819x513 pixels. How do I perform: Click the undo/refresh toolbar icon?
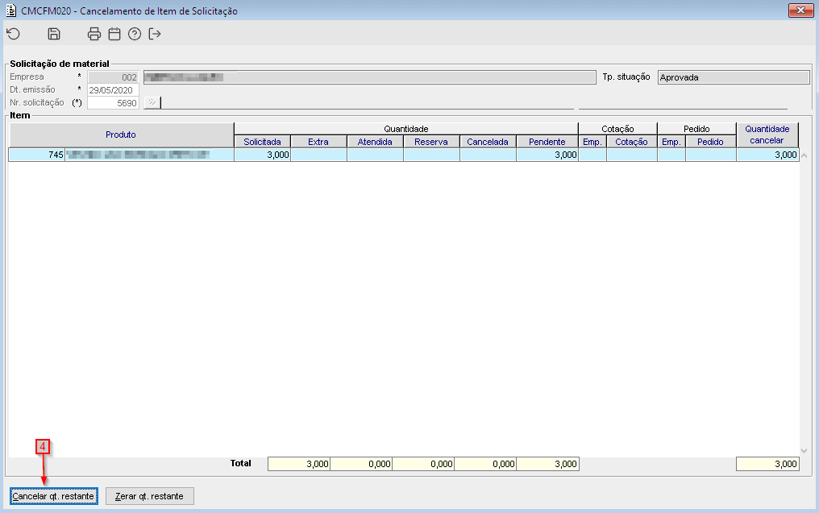(13, 34)
